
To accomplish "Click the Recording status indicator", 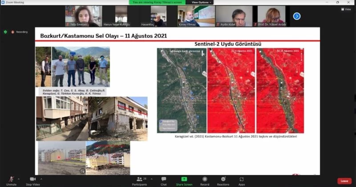I will [x=20, y=32].
